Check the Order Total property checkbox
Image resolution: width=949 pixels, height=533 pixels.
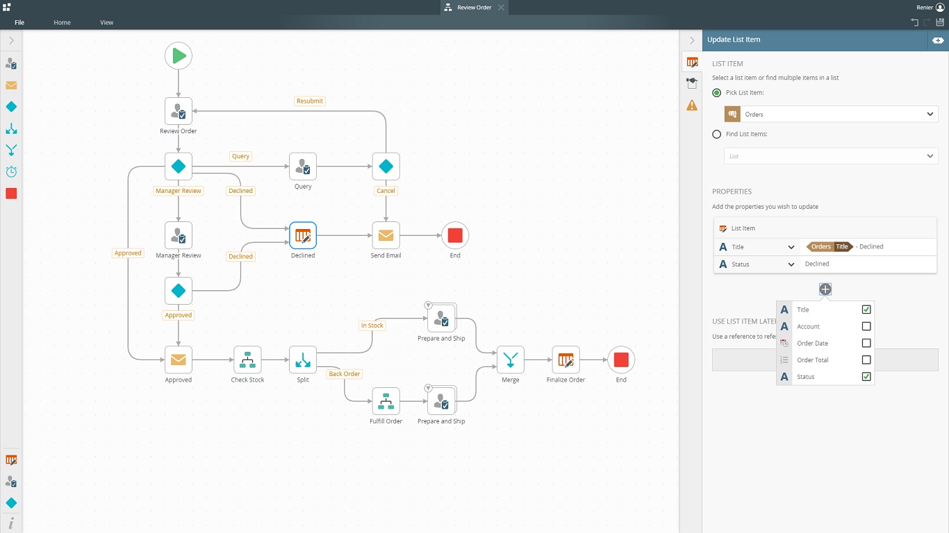866,360
